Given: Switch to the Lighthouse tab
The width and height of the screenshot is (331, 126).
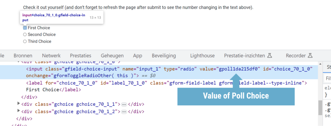Looking at the screenshot, I should (202, 56).
